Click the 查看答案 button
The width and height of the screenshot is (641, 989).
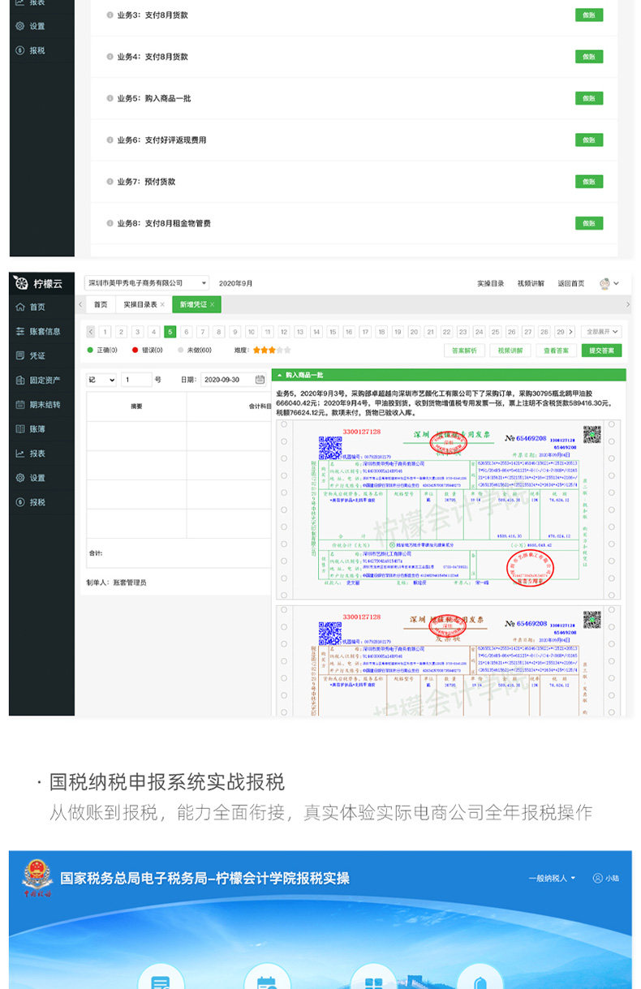click(x=556, y=350)
